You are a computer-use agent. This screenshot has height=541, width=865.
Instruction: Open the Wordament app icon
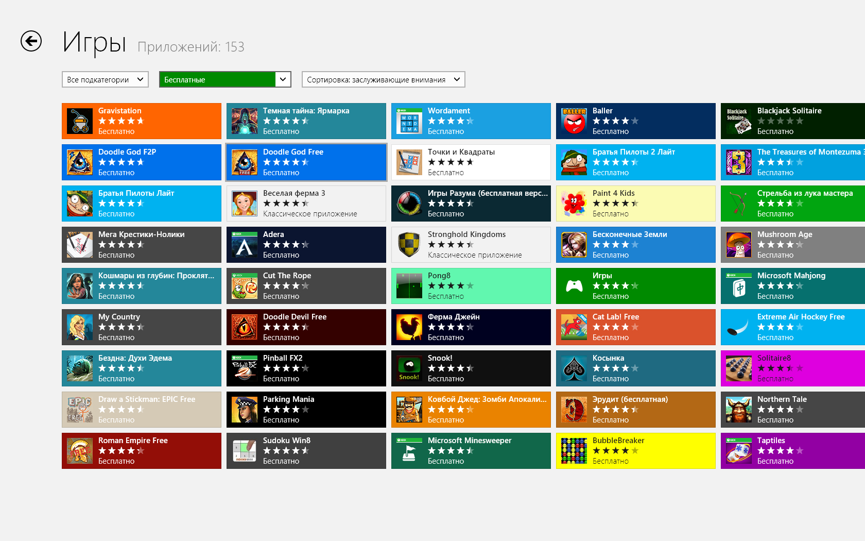pos(409,121)
